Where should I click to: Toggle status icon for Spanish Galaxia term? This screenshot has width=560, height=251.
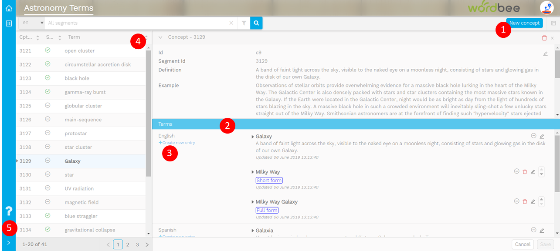pyautogui.click(x=533, y=230)
